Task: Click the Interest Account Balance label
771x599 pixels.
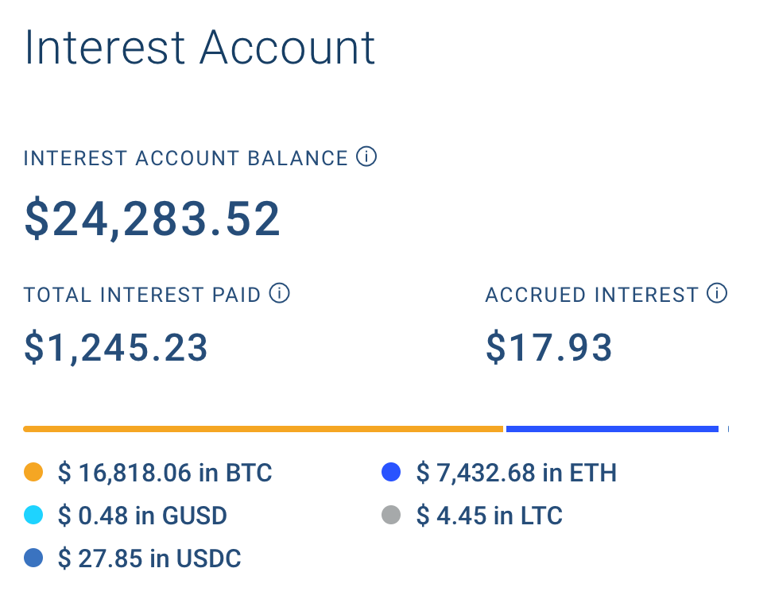Action: tap(186, 158)
